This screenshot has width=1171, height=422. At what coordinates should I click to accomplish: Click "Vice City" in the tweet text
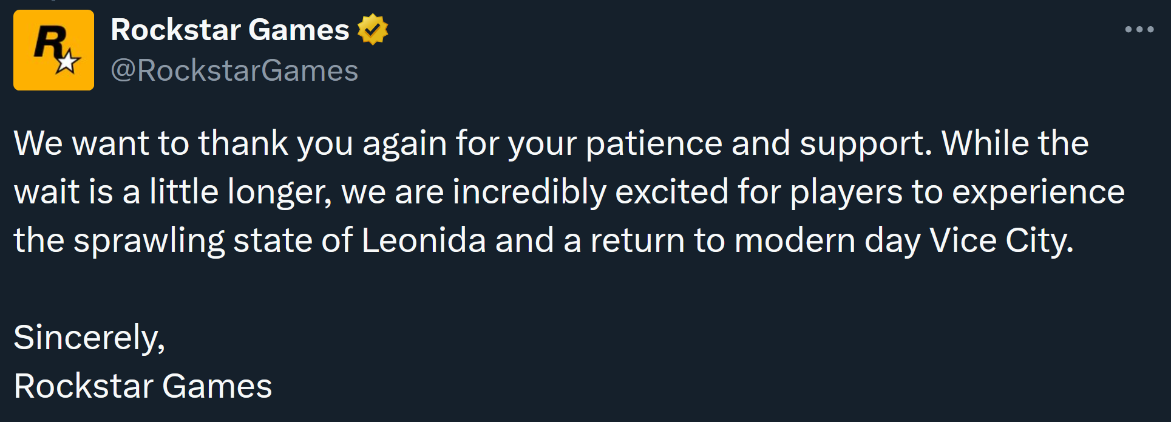tap(1000, 240)
